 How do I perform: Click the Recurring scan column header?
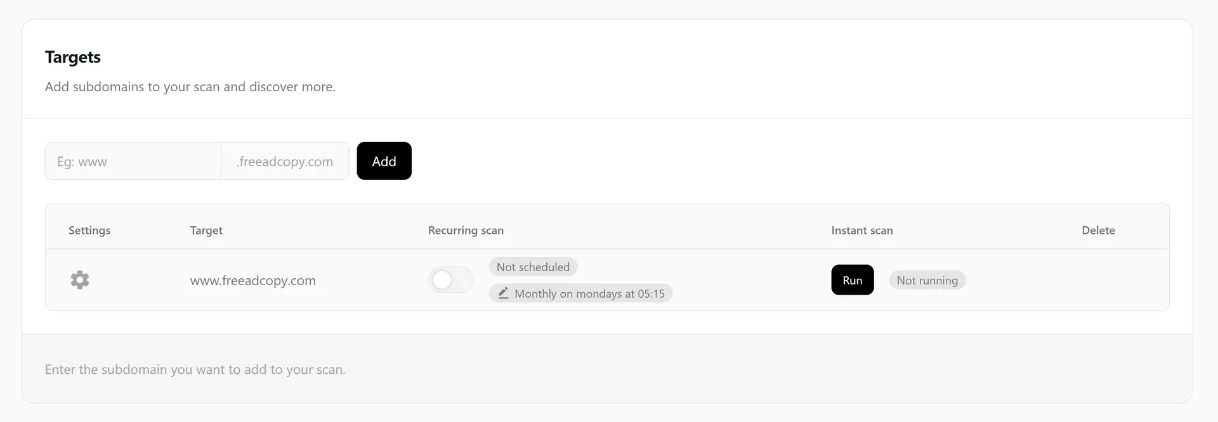coord(466,231)
